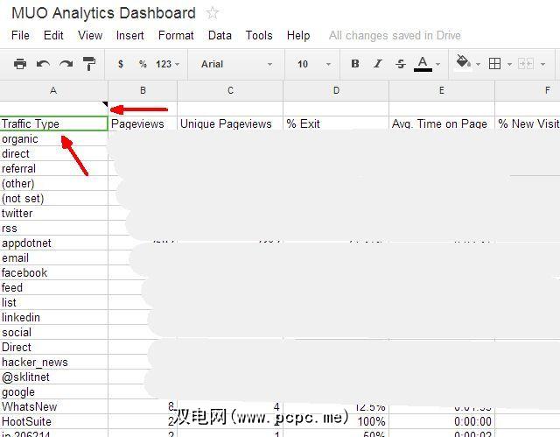
Task: Open the Format menu
Action: tap(176, 35)
